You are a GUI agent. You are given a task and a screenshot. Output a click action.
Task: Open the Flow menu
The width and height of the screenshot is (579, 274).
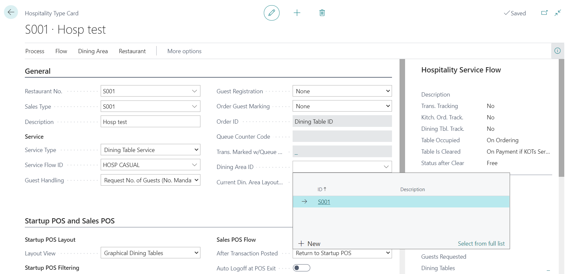pos(61,51)
